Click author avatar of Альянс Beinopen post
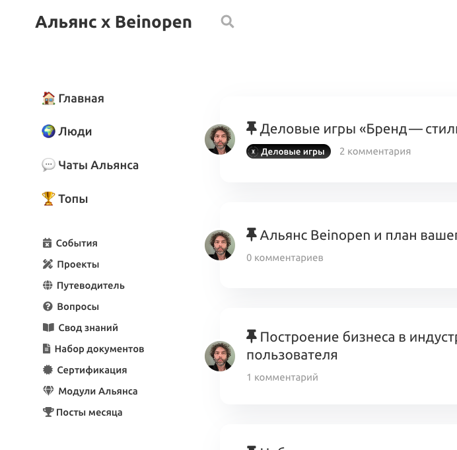 [220, 245]
